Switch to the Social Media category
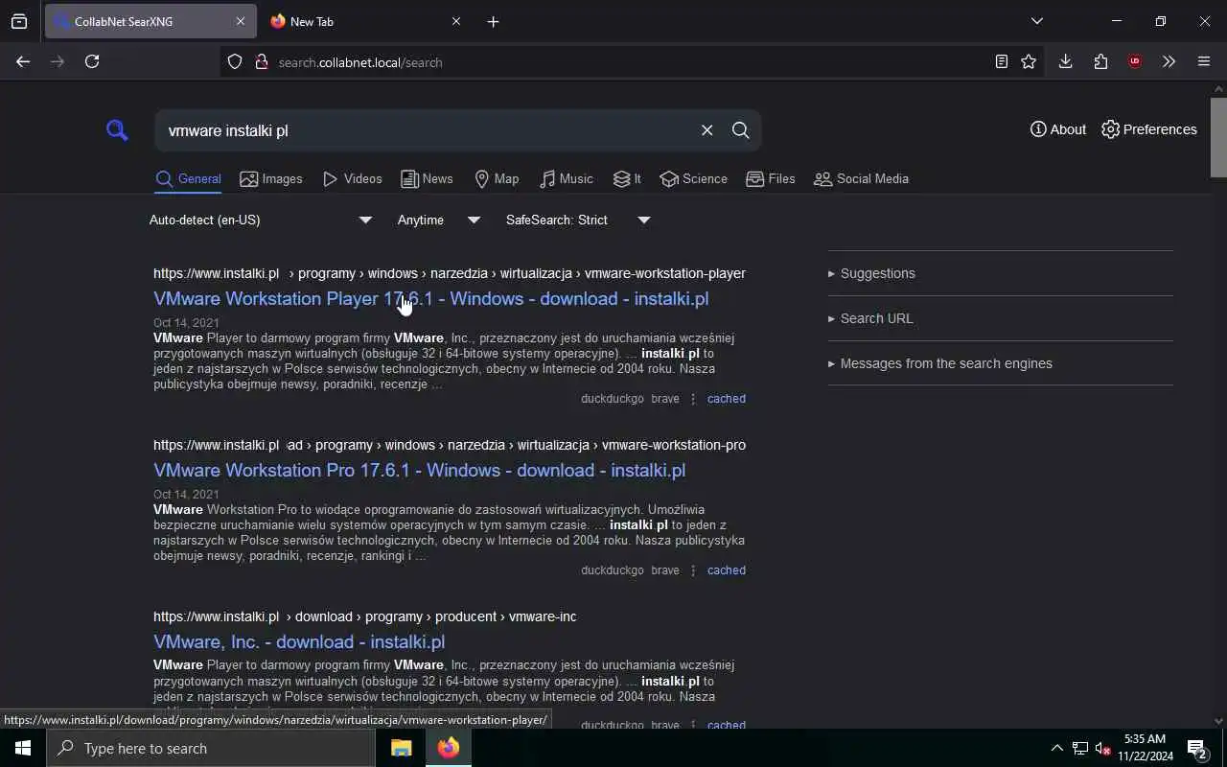1227x767 pixels. [861, 179]
